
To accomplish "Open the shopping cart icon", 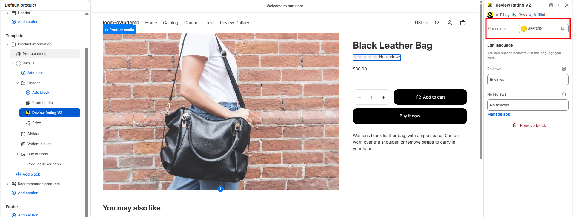I will [463, 23].
